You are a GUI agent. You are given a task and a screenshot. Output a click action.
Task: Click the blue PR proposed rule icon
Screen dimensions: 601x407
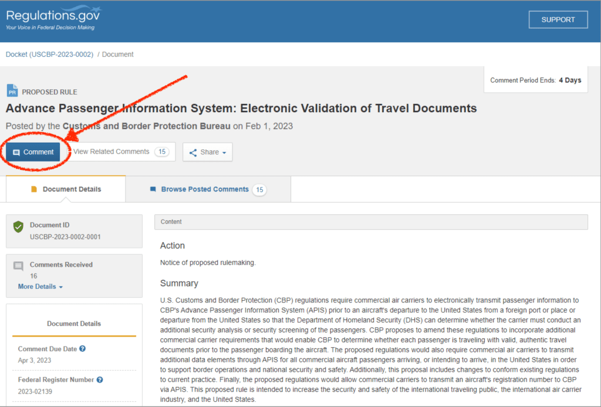12,91
